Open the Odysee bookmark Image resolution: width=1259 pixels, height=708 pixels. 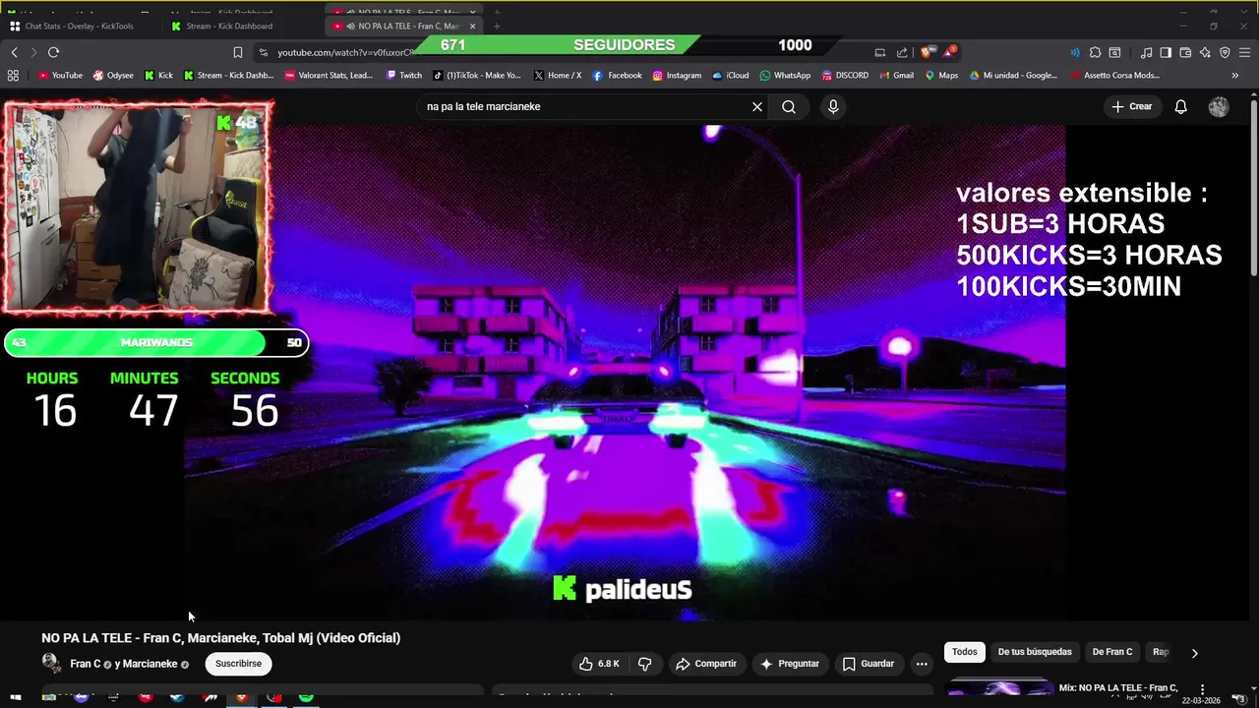[x=113, y=75]
